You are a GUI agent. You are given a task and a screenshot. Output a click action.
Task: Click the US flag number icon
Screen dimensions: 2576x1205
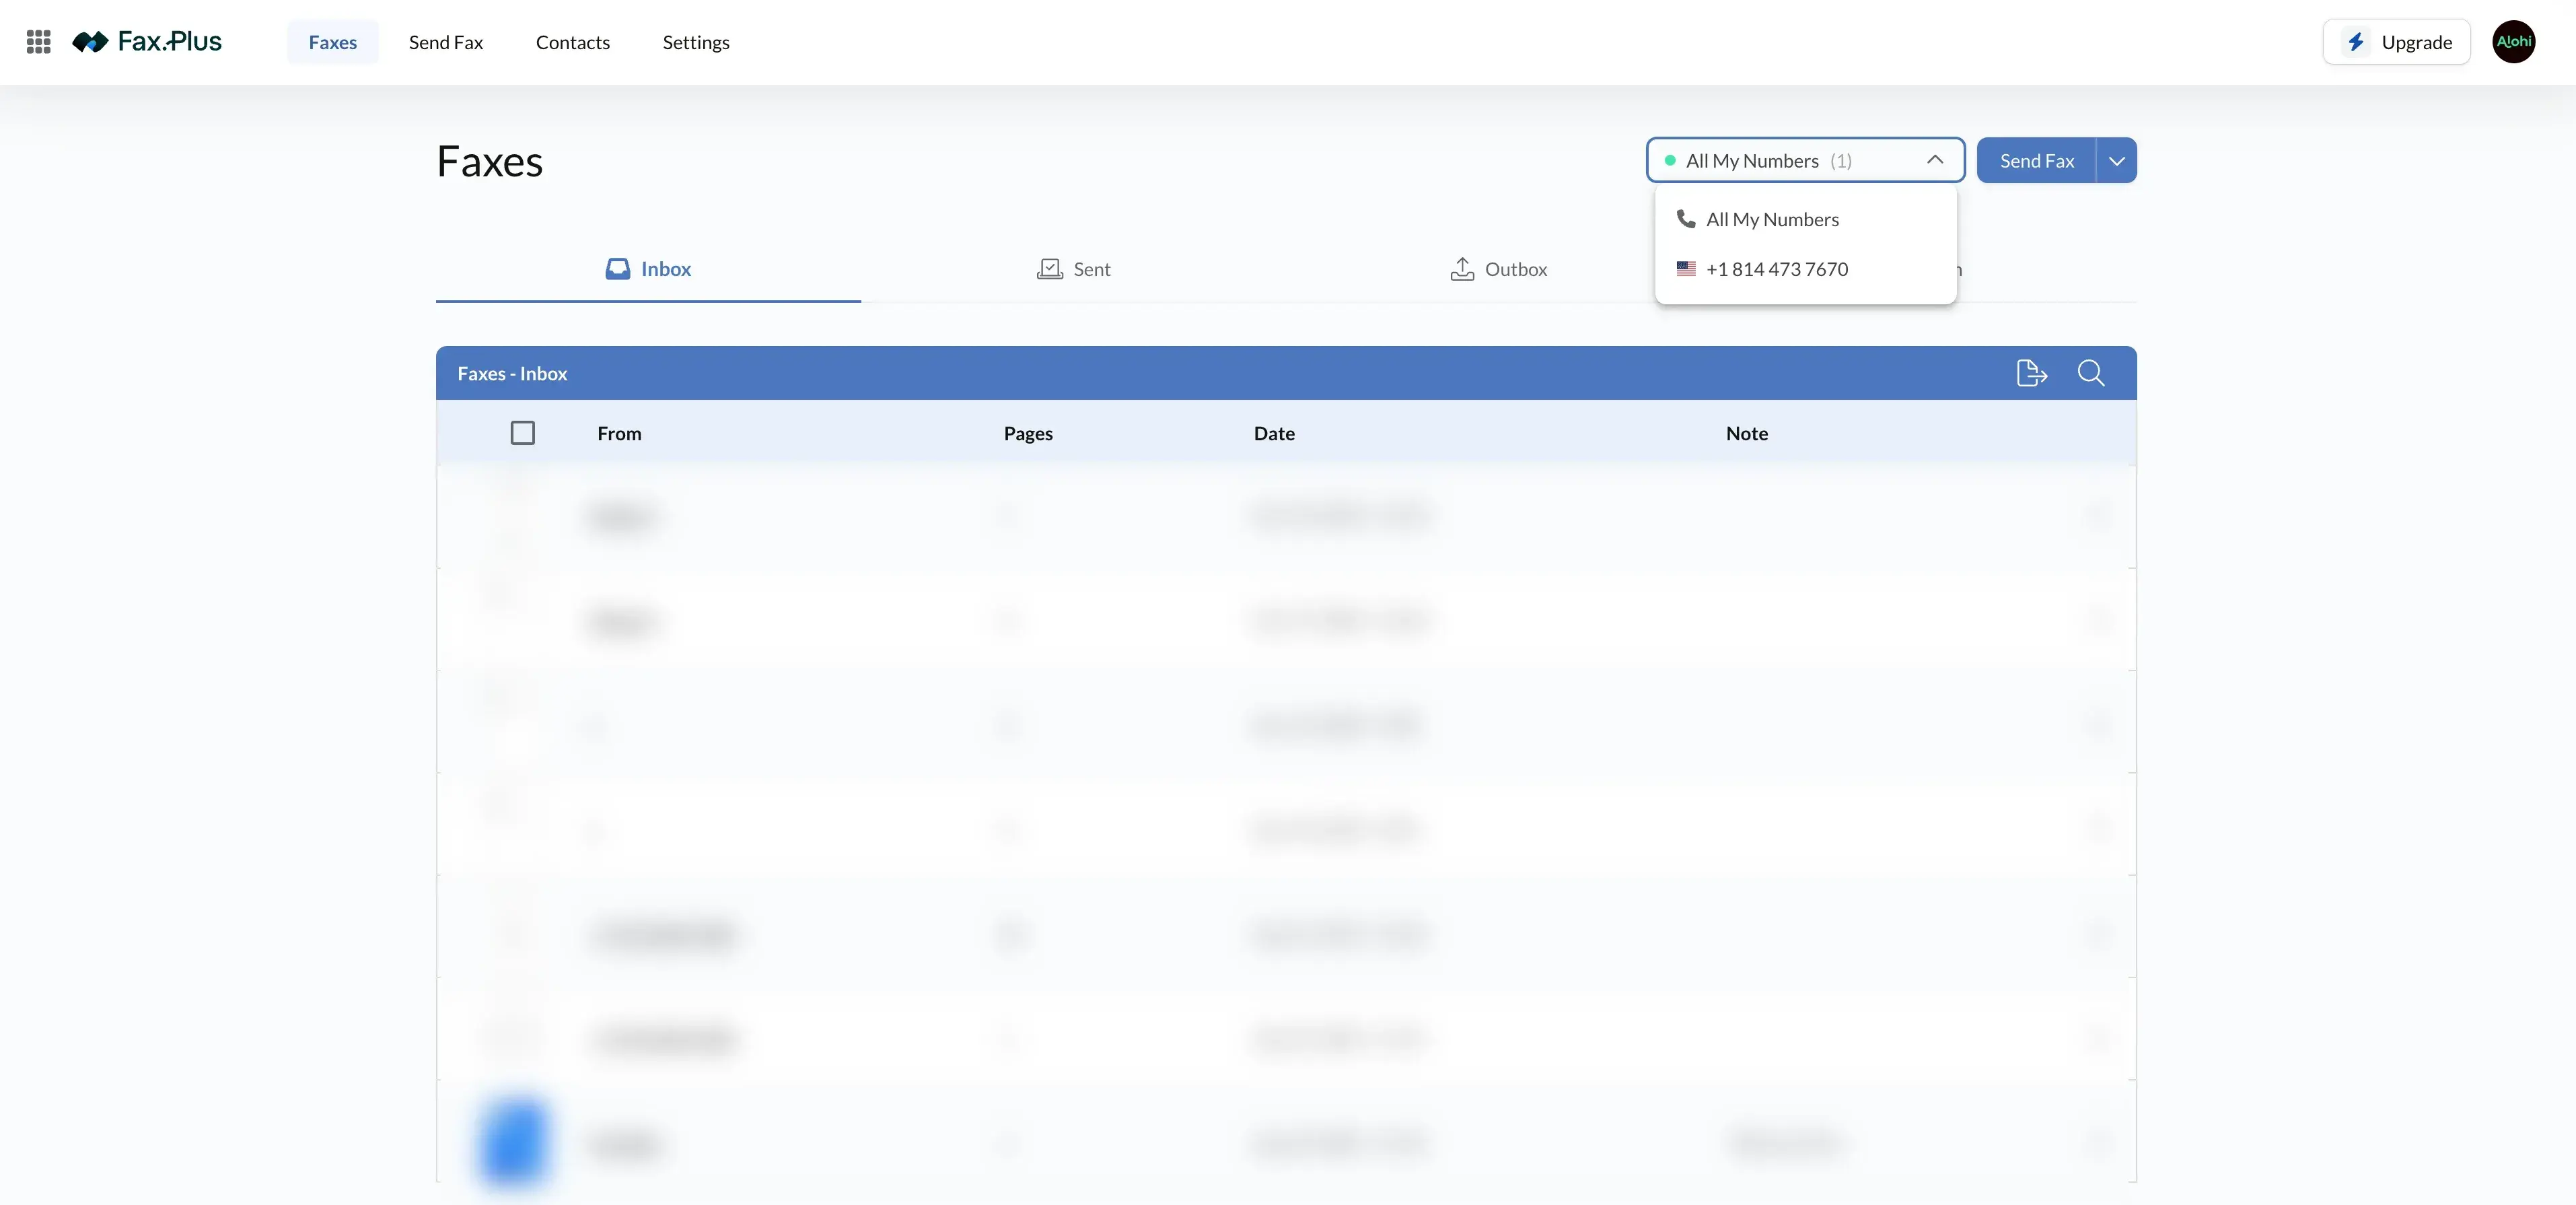point(1686,269)
